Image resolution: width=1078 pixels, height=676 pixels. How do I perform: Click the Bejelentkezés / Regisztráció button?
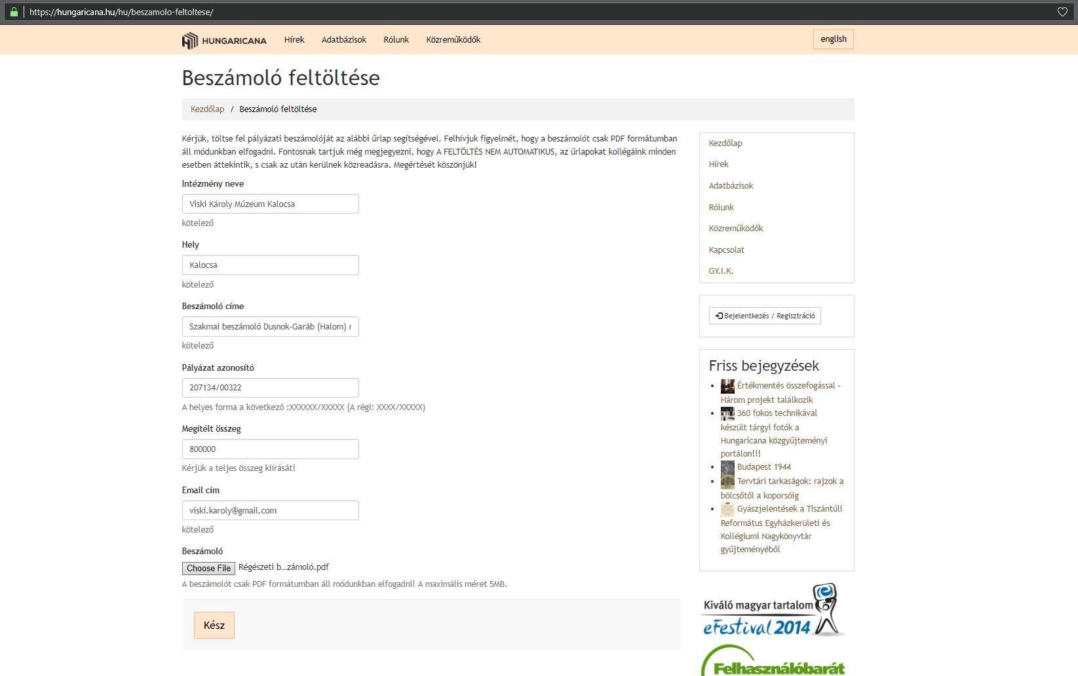(x=765, y=316)
